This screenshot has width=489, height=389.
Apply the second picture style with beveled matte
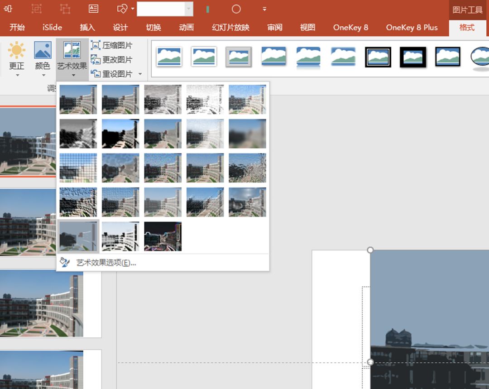tap(204, 57)
